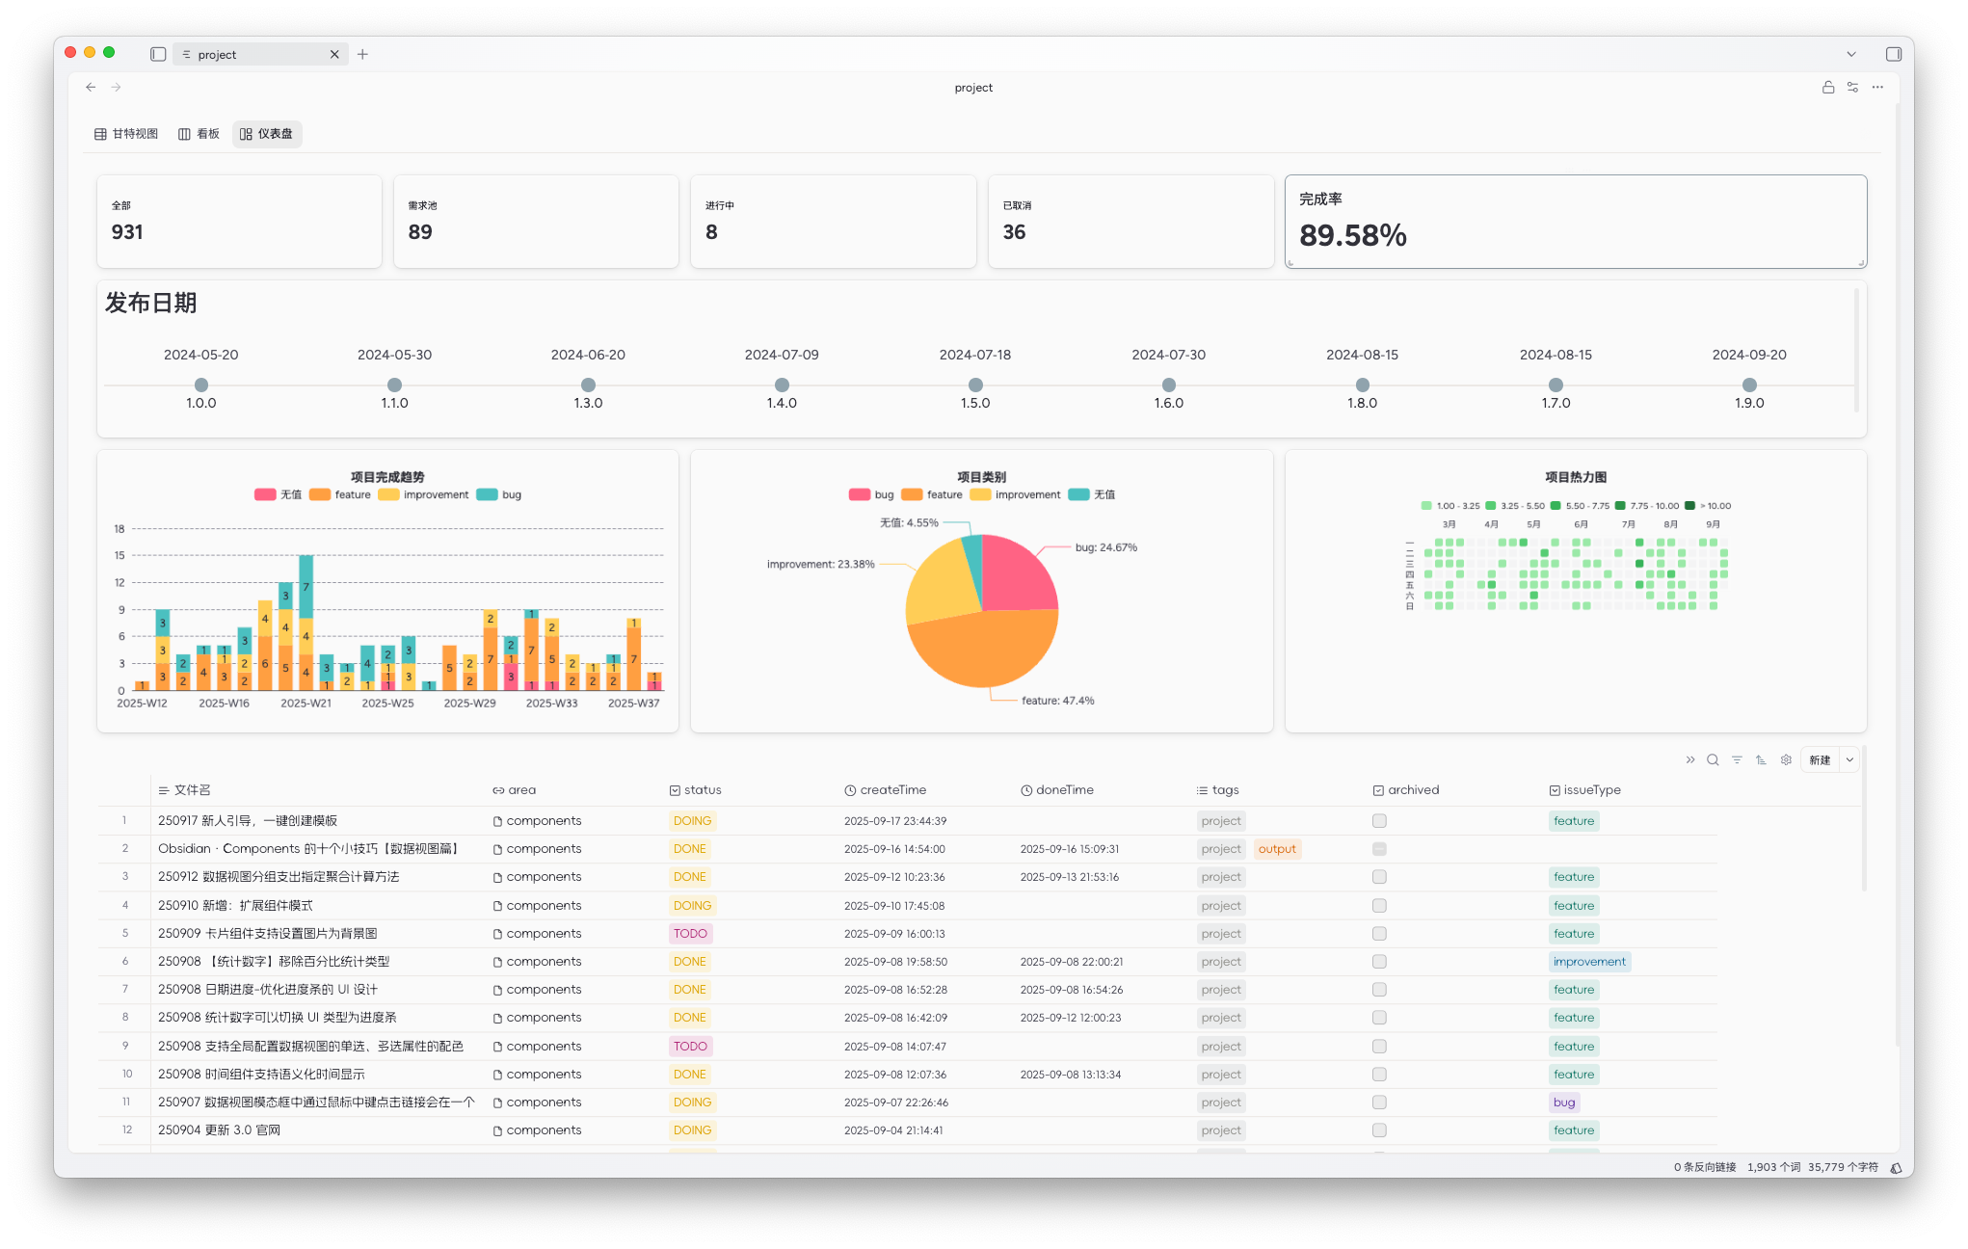Toggle the bug legend swatch in trend chart

[x=488, y=494]
